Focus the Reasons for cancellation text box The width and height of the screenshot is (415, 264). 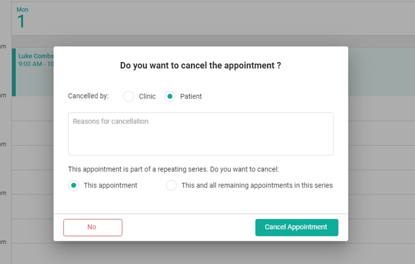[x=200, y=134]
